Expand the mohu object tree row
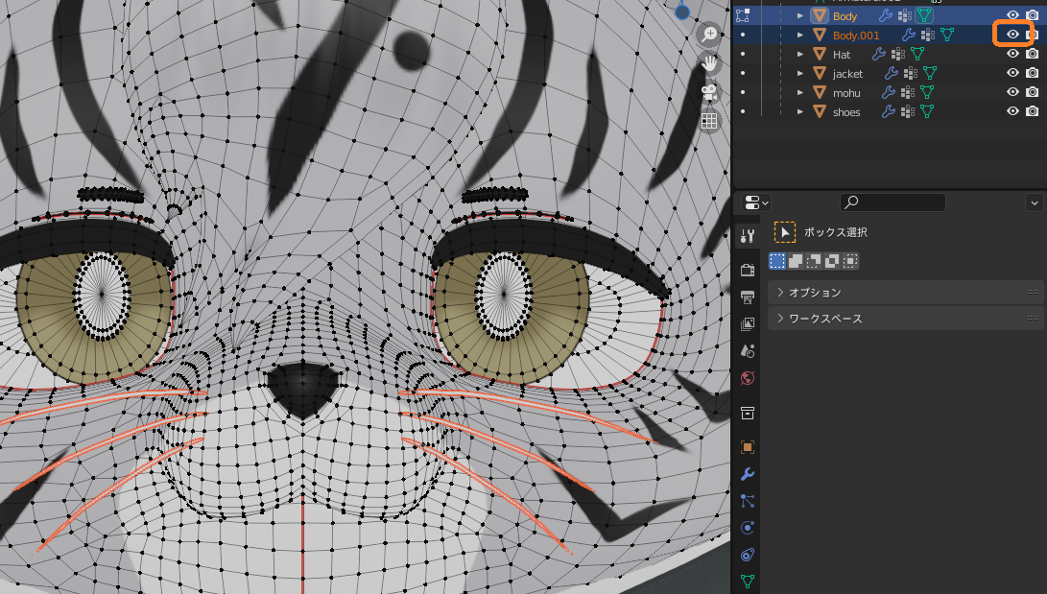The height and width of the screenshot is (594, 1047). point(800,93)
